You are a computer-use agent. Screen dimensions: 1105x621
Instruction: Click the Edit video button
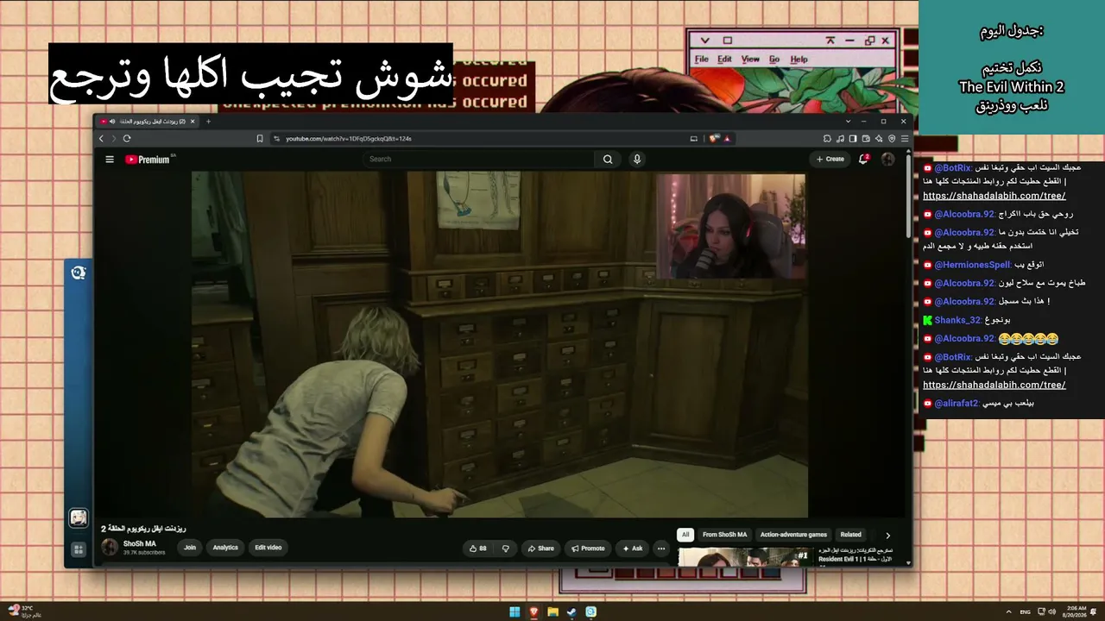[268, 548]
